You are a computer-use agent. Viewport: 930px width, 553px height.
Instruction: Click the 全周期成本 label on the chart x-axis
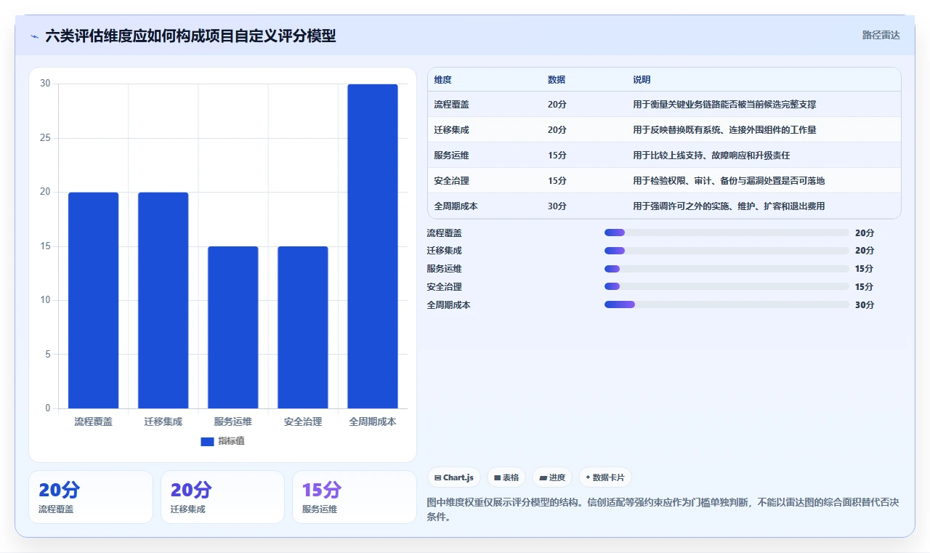point(372,421)
